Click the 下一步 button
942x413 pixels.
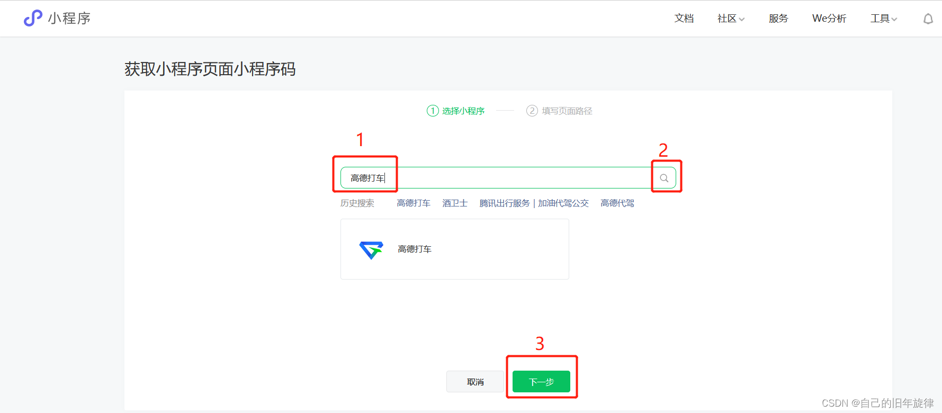(541, 382)
